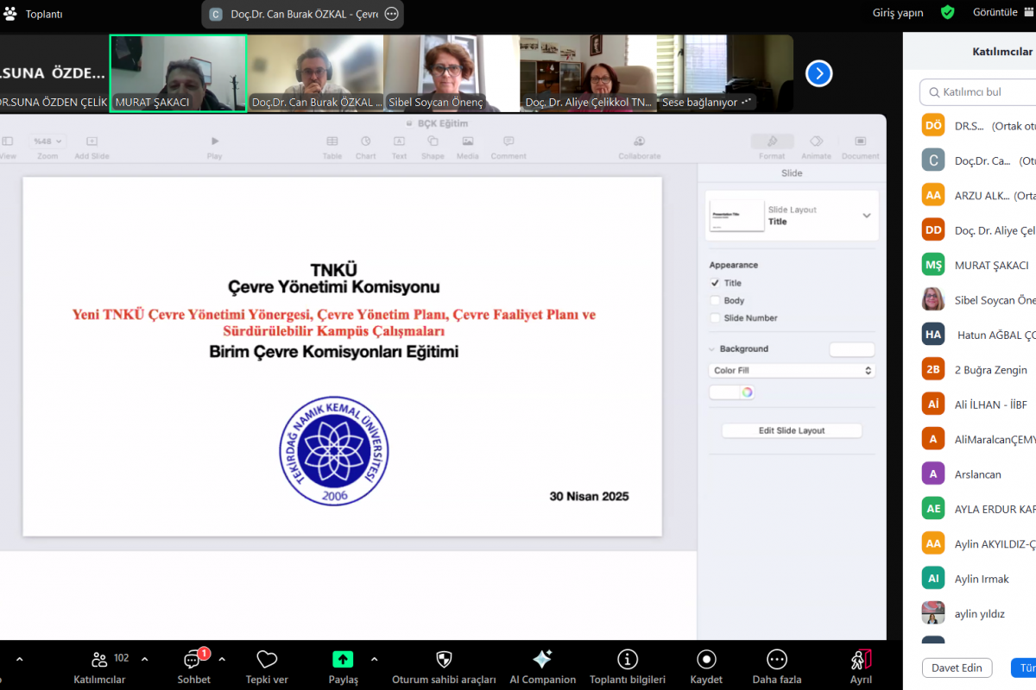Open the Katılımcılar participants panel icon
Screen dimensions: 1036x690
(x=99, y=660)
